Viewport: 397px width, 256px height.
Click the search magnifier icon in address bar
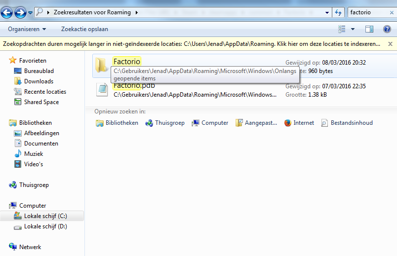40,12
